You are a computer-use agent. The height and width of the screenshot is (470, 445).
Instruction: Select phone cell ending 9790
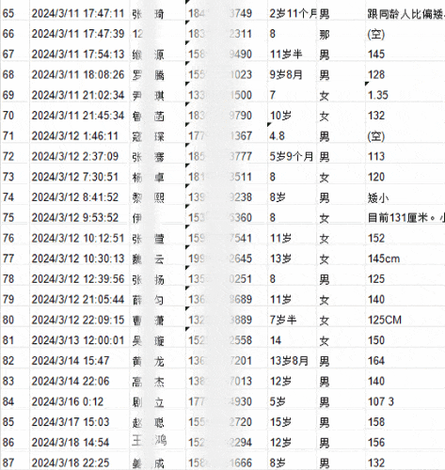[x=227, y=116]
